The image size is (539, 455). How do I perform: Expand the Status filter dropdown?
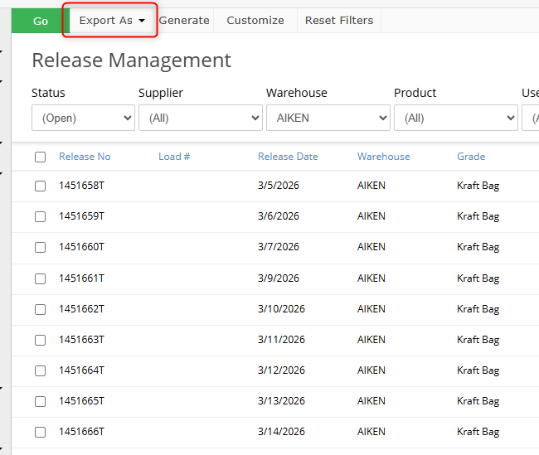click(x=83, y=119)
